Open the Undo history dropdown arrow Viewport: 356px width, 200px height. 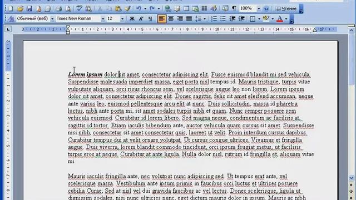coord(145,9)
